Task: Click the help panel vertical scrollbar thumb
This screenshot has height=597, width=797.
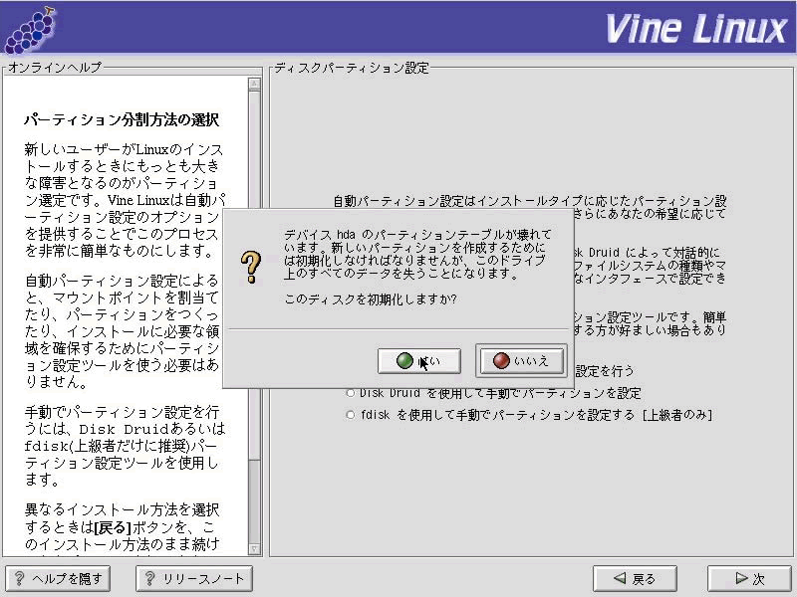Action: coord(255,276)
